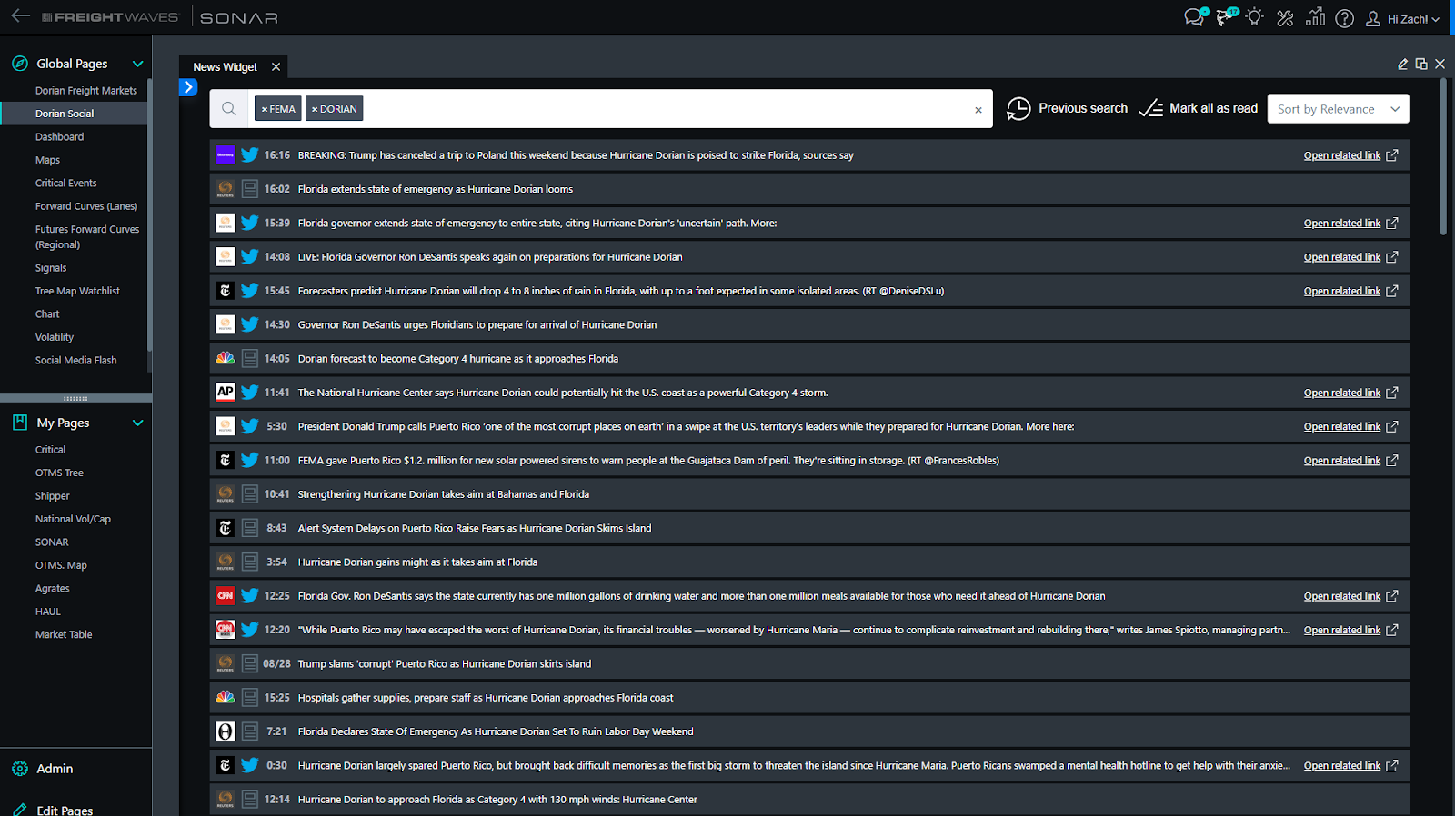Expand the side panel blue arrow

pos(188,87)
